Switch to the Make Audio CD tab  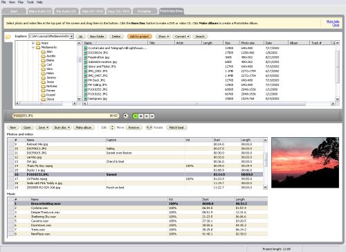point(40,11)
